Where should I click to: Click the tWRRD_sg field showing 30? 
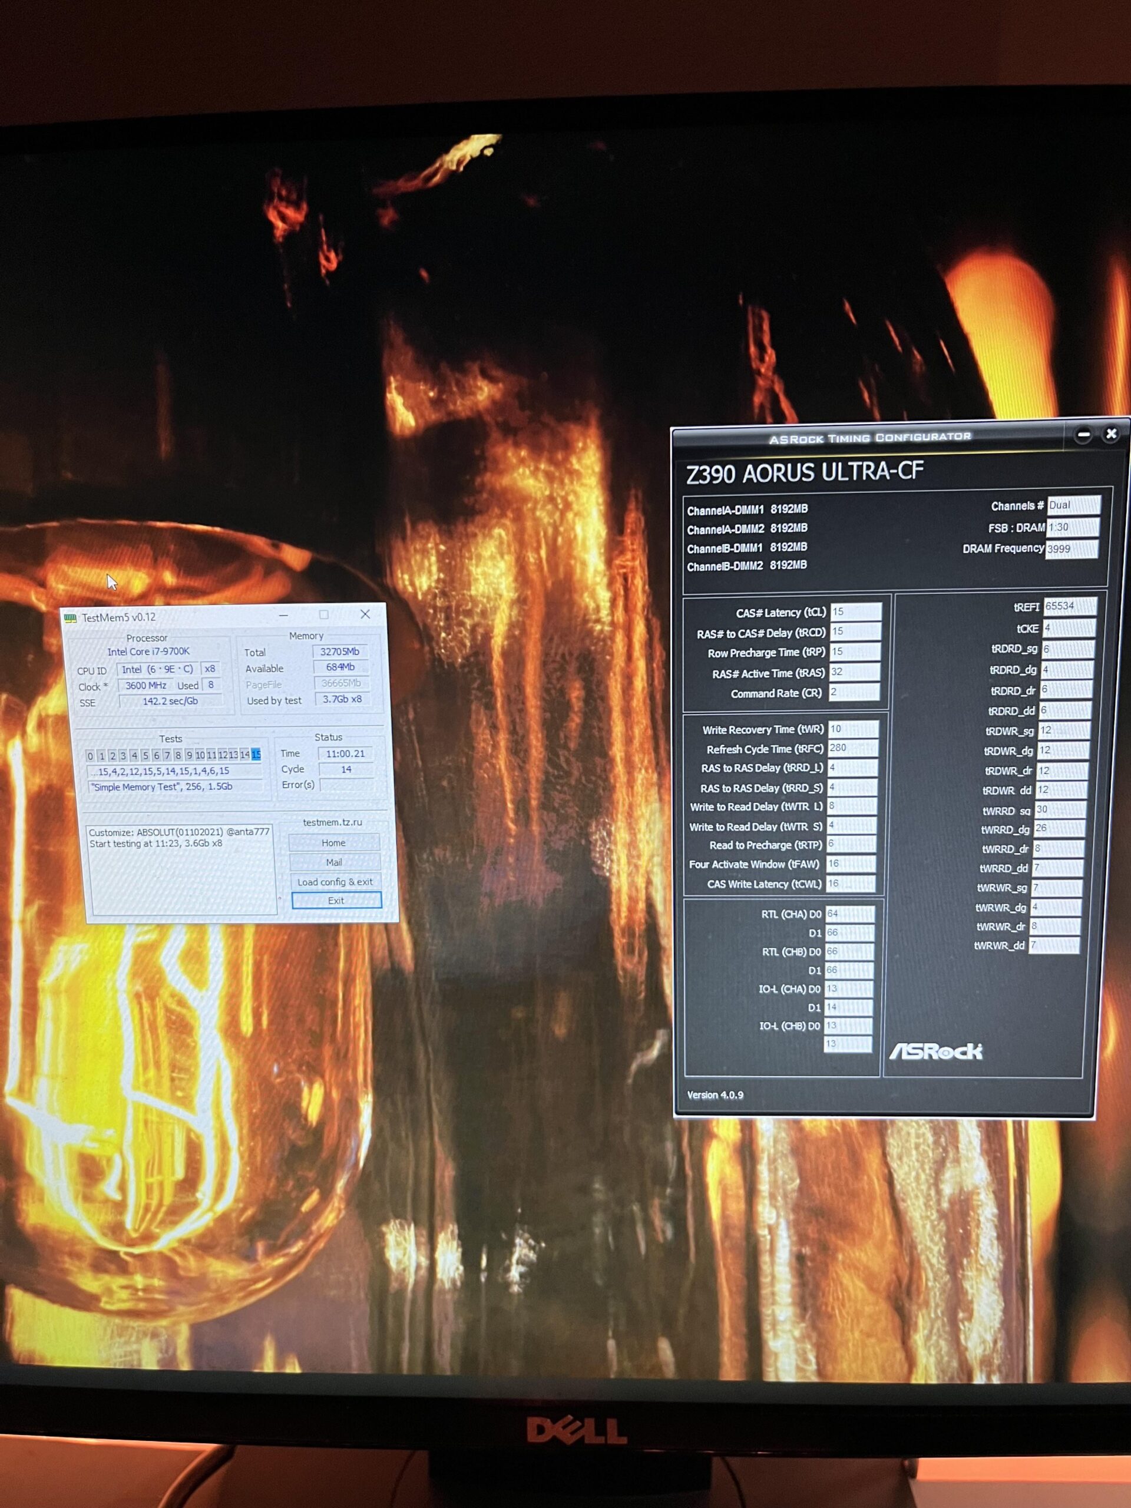[1060, 810]
